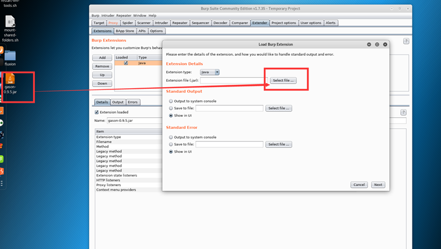Open the APIs sub-tab
Screen dimensions: 441x249
pyautogui.click(x=142, y=31)
